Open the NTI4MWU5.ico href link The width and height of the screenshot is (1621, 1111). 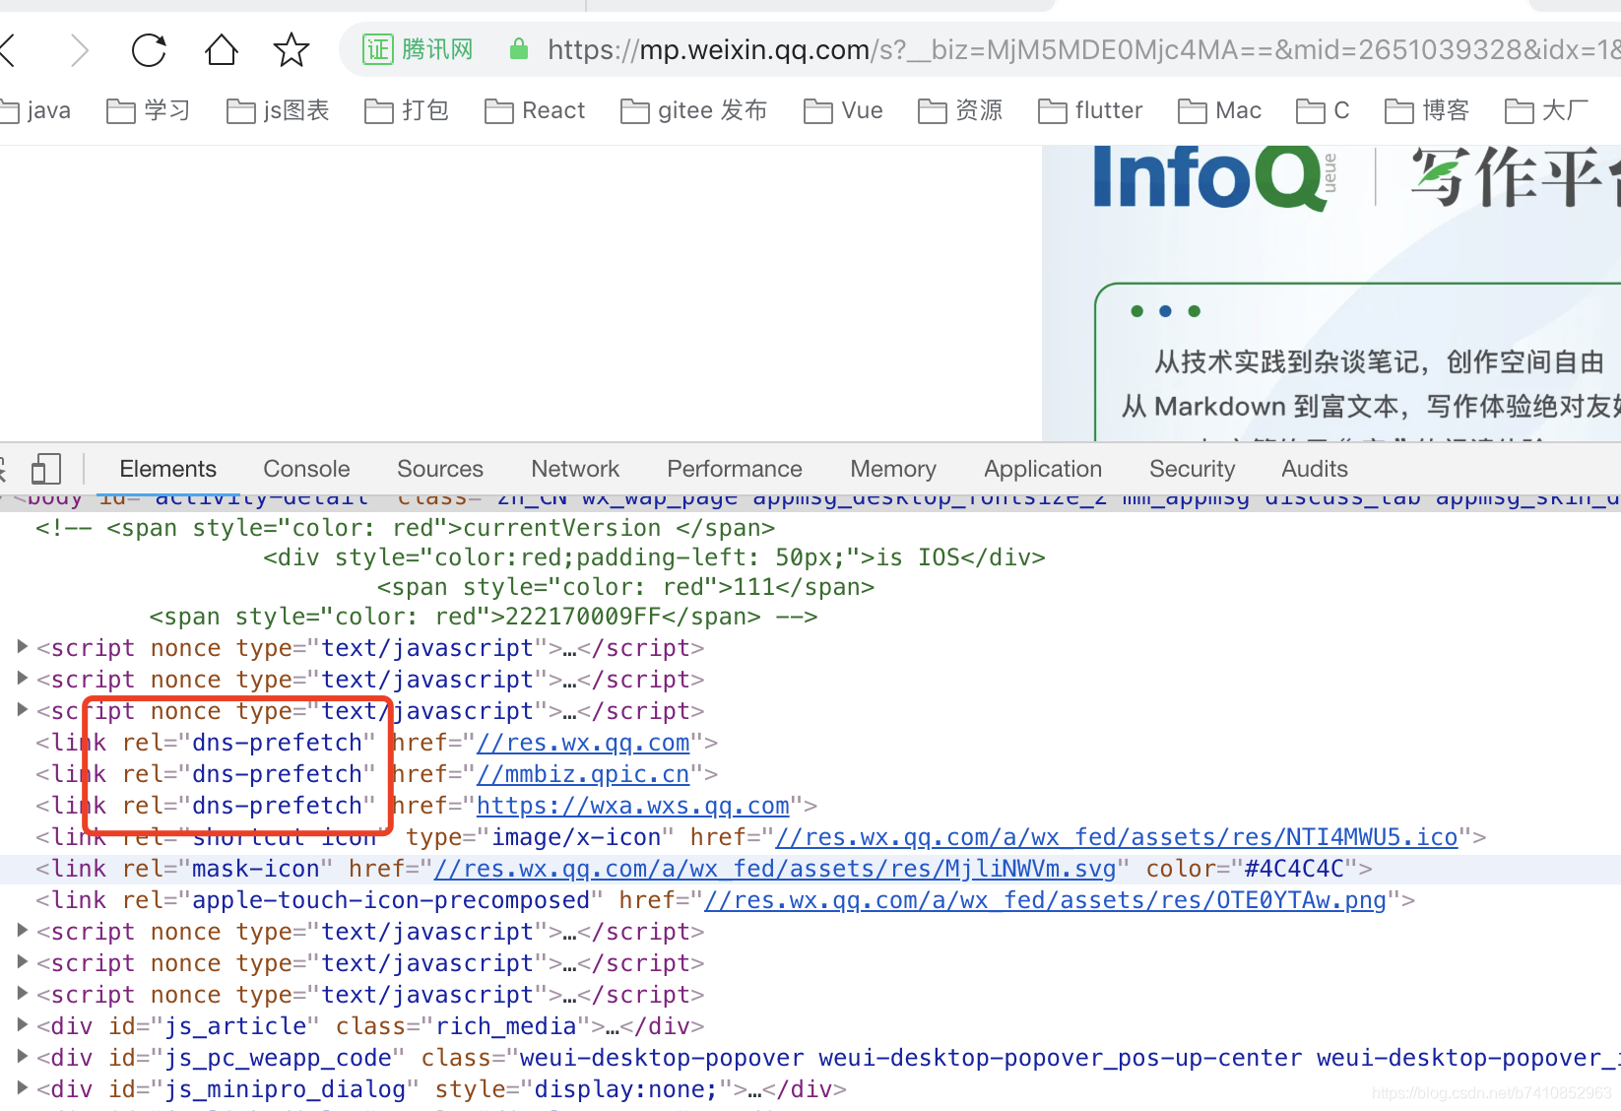point(1117,837)
